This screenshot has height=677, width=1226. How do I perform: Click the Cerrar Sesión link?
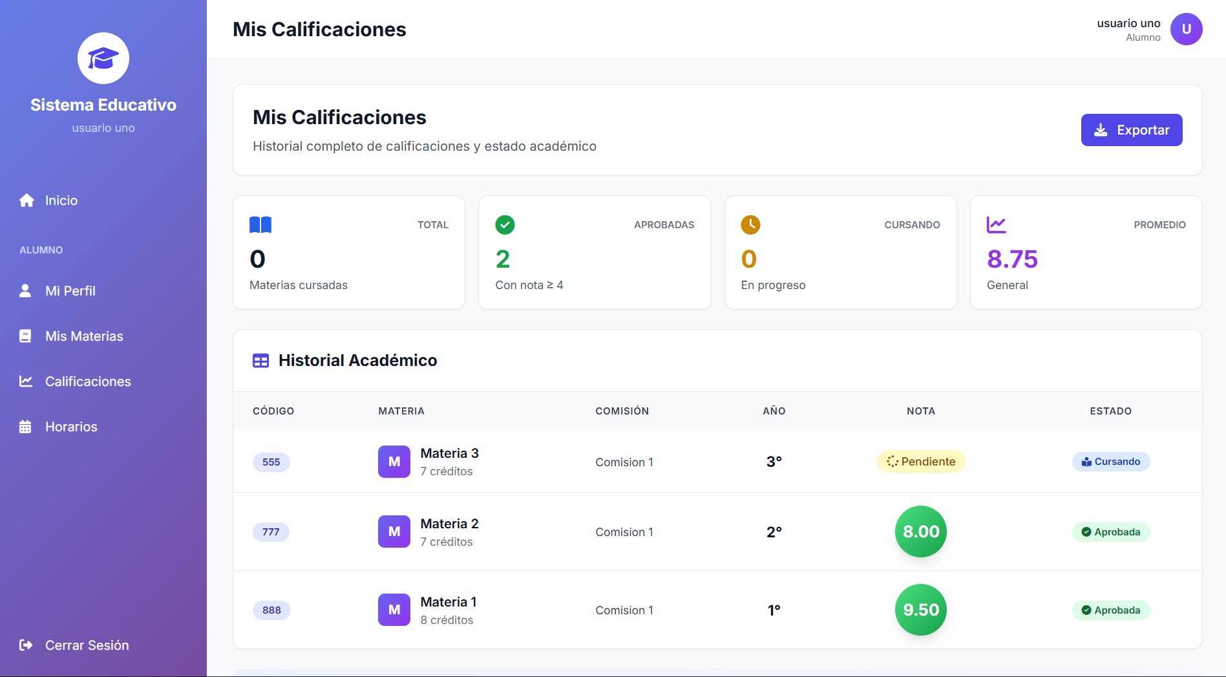coord(86,645)
